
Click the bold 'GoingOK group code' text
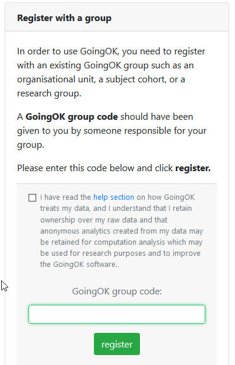click(x=72, y=117)
